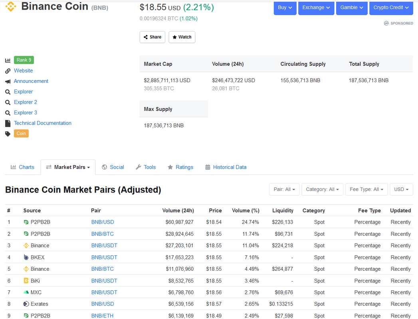Open the Technical Documentation link

(43, 123)
